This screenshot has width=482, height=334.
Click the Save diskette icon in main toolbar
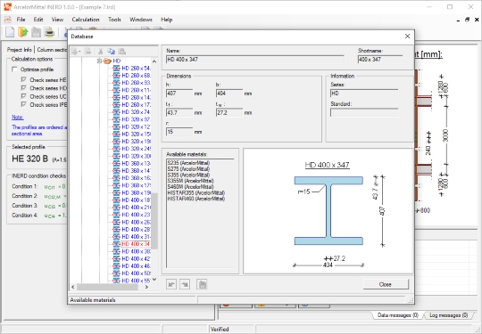click(37, 32)
